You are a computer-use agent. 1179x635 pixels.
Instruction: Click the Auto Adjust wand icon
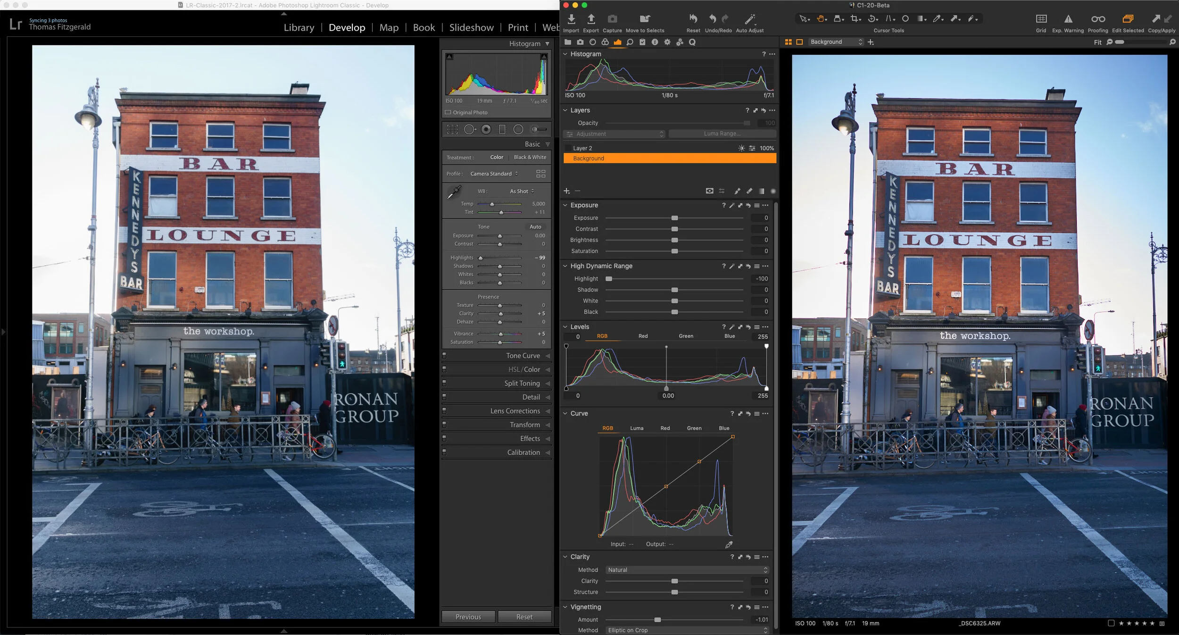tap(749, 19)
